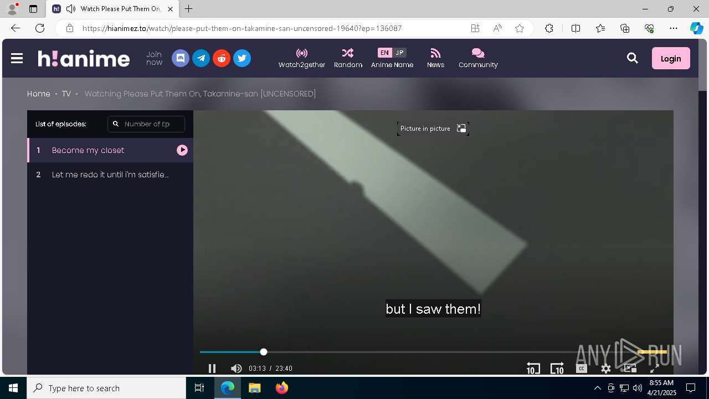Mute tab via speaker icon
Screen dimensions: 709x399
pos(71,9)
